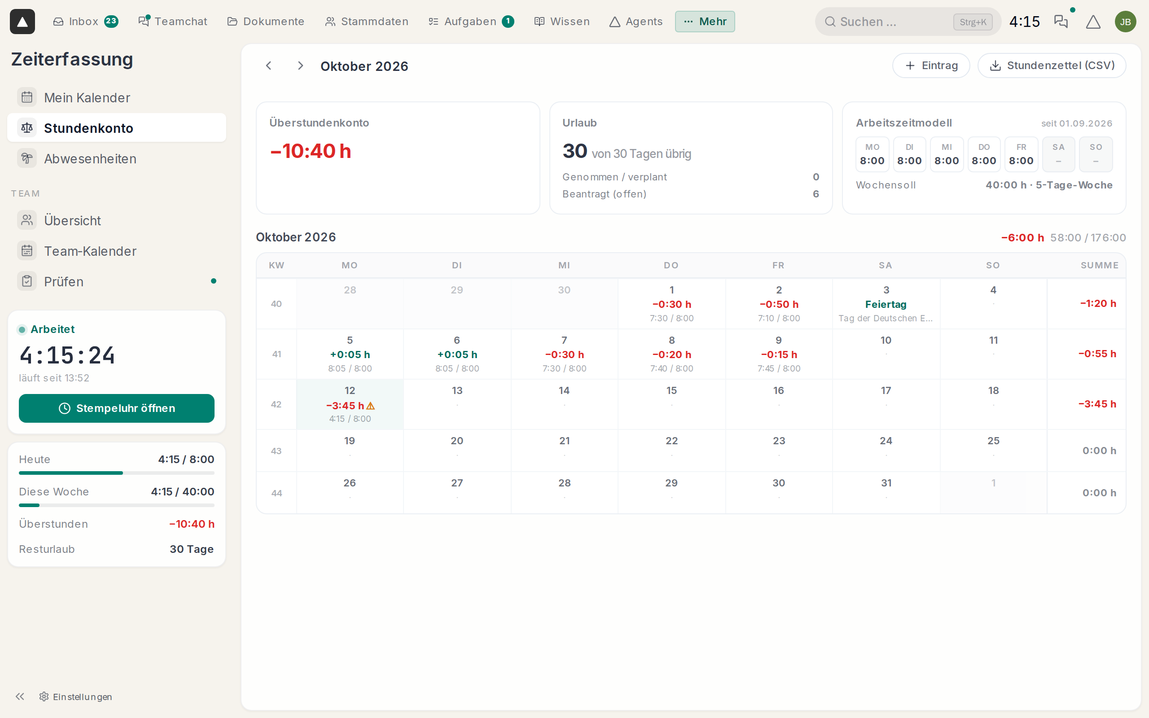1149x718 pixels.
Task: Click the triangle notification icon top right
Action: pos(1093,22)
